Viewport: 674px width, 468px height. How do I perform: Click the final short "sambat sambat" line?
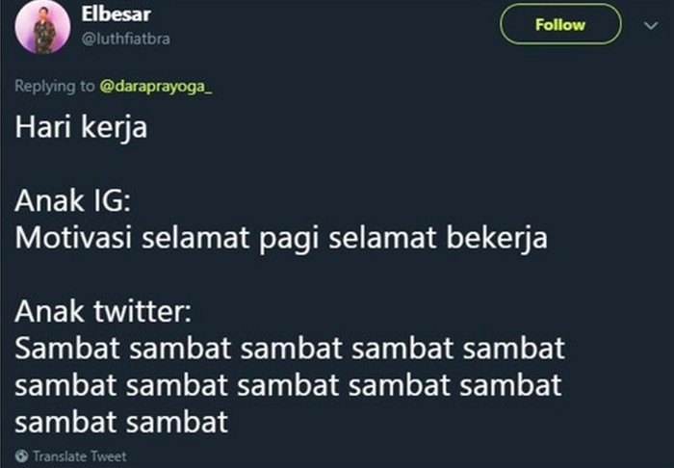click(121, 421)
